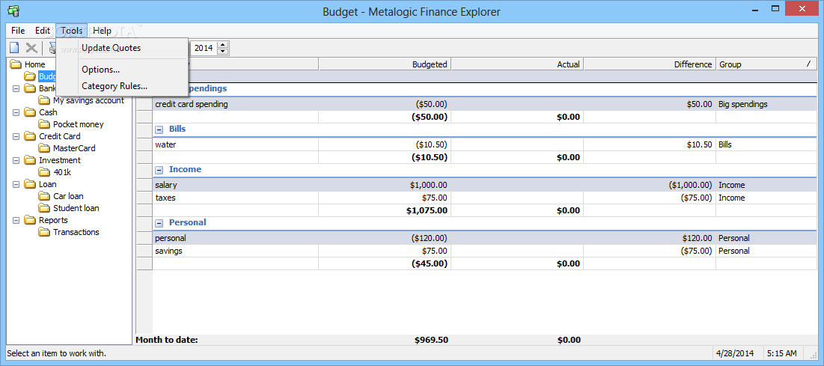Click the '$1,075.00' Income subtotal

[x=427, y=210]
